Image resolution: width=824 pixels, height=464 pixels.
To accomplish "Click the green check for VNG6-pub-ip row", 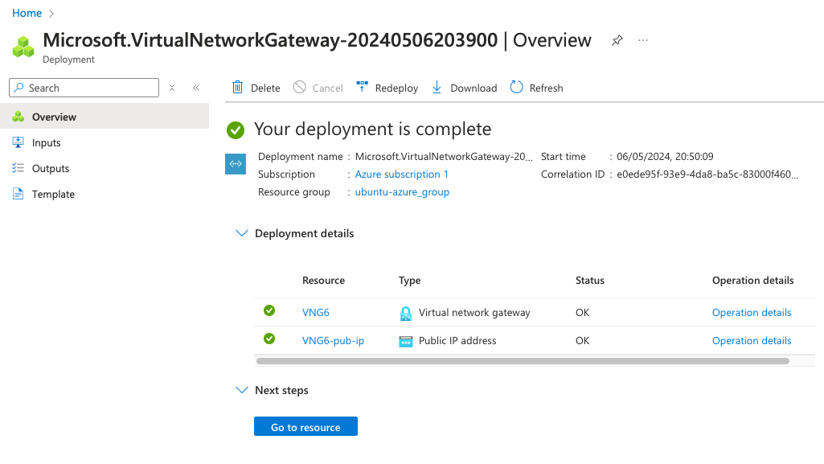I will 269,339.
